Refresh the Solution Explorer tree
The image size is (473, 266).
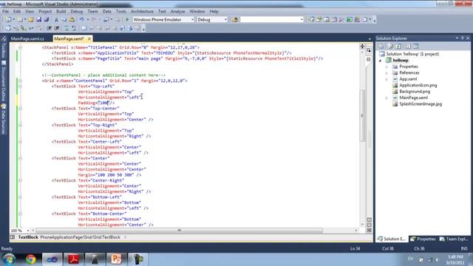tap(398, 46)
